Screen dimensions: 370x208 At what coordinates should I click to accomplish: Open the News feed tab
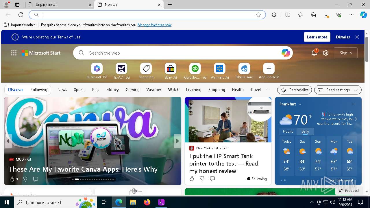[x=62, y=90]
